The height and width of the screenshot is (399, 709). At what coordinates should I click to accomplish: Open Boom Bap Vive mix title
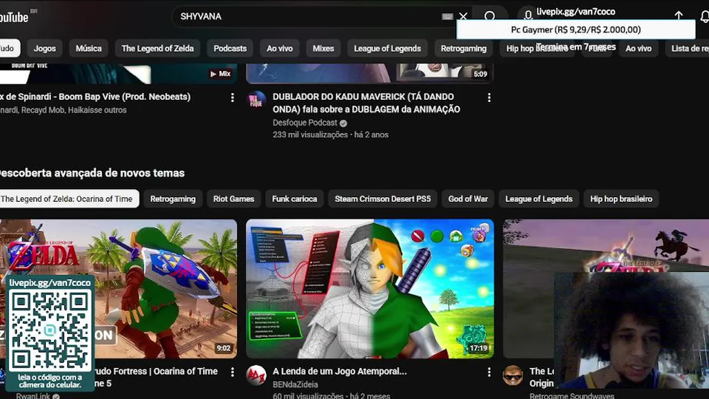click(95, 96)
